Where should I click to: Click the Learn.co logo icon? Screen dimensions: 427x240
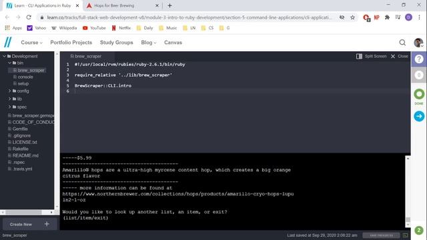coord(8,43)
